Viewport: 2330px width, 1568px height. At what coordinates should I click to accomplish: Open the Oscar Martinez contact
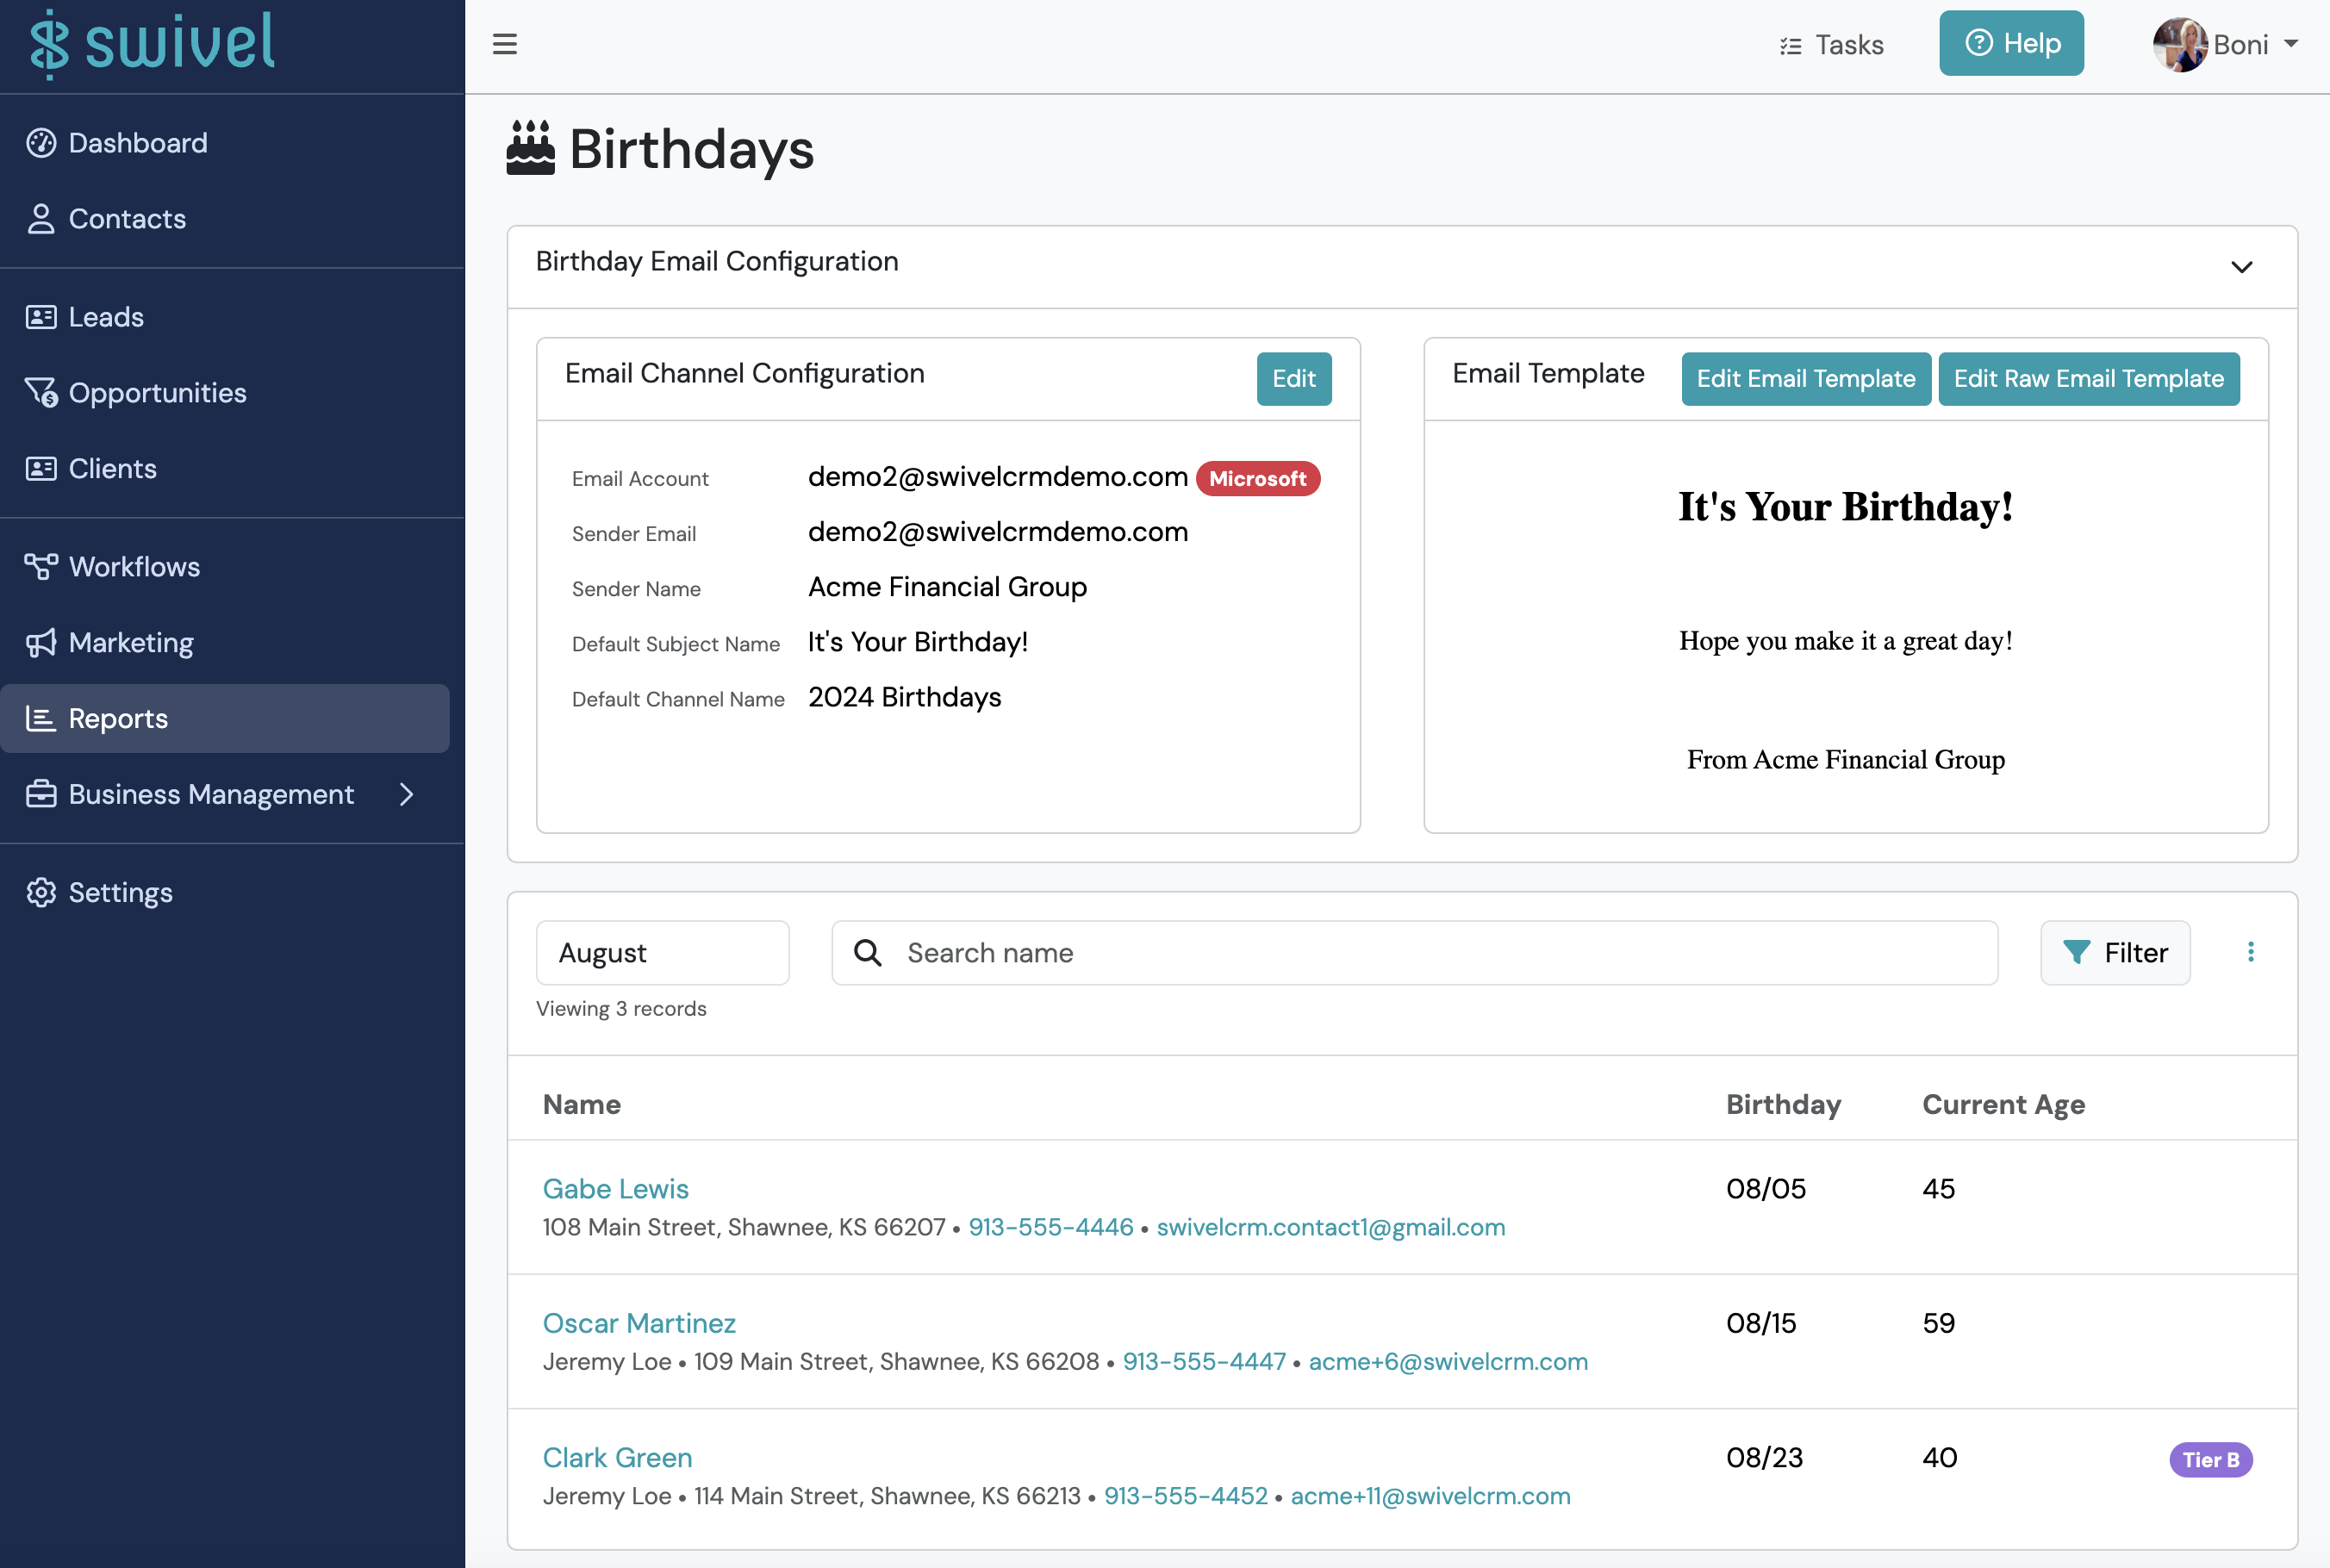(639, 1324)
